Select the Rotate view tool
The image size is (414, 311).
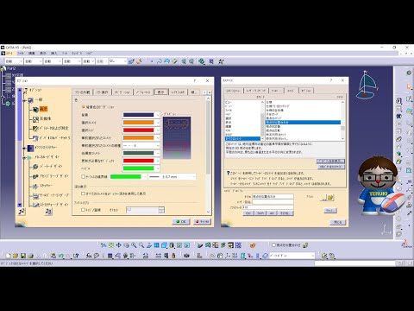126,245
